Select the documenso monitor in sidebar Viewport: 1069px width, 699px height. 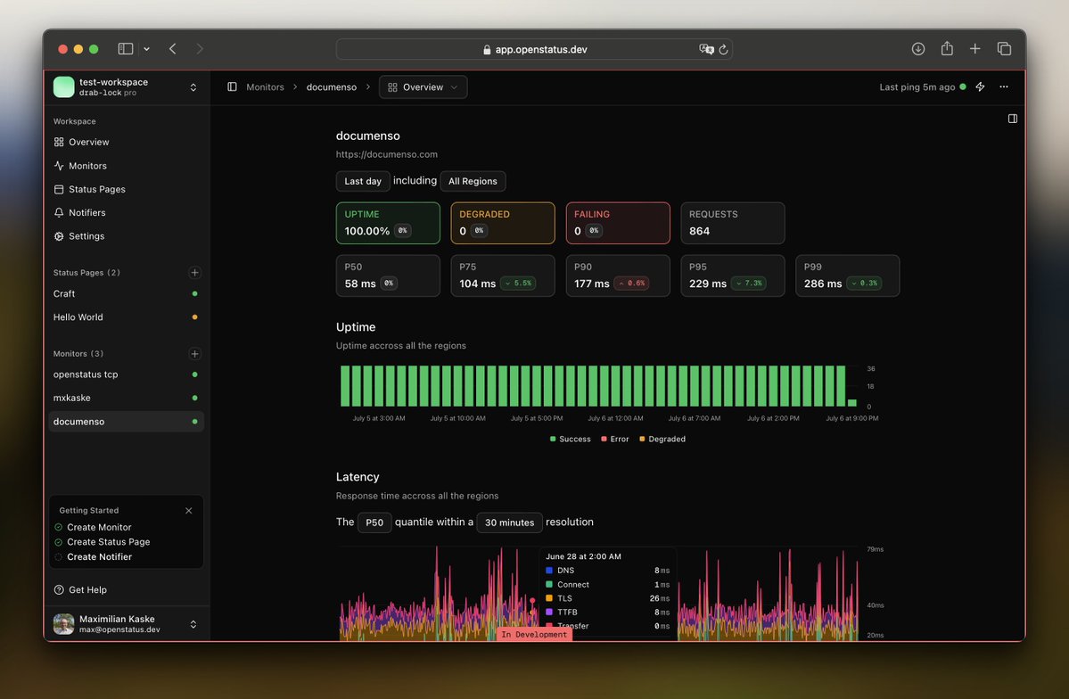point(126,422)
